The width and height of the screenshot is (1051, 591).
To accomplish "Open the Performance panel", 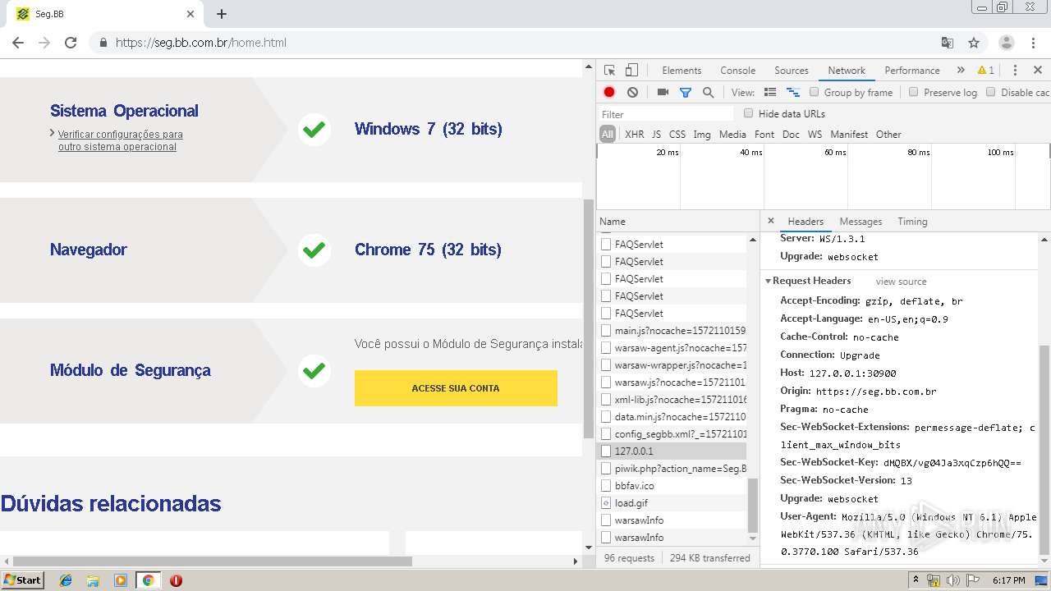I will 911,71.
